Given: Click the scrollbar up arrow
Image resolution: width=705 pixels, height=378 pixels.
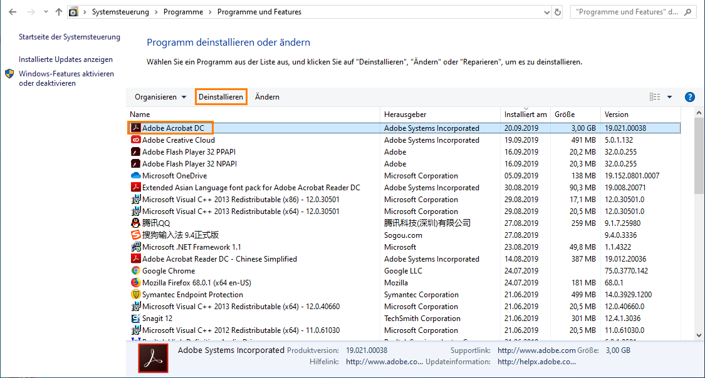Looking at the screenshot, I should coord(699,113).
